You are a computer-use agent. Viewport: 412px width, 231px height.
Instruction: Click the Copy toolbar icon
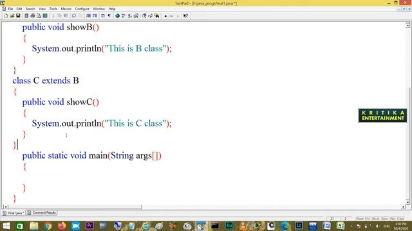[60, 16]
